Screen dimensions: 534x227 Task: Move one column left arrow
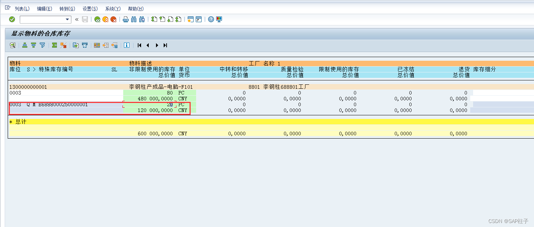tap(148, 45)
